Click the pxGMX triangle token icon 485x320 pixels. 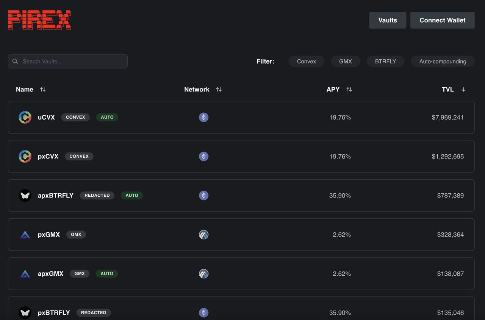25,235
